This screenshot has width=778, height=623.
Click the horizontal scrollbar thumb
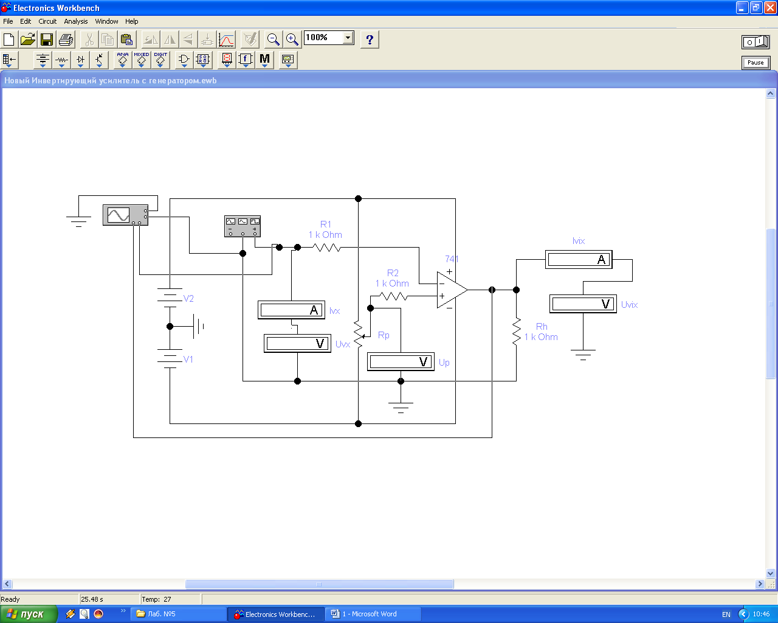click(319, 584)
